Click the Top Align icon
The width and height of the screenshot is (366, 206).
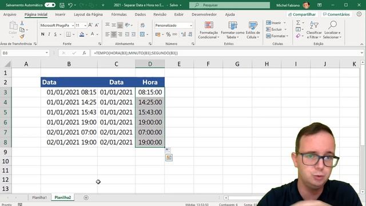[x=107, y=25]
